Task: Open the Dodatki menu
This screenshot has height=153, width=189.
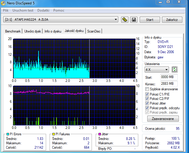Action: (x=43, y=10)
